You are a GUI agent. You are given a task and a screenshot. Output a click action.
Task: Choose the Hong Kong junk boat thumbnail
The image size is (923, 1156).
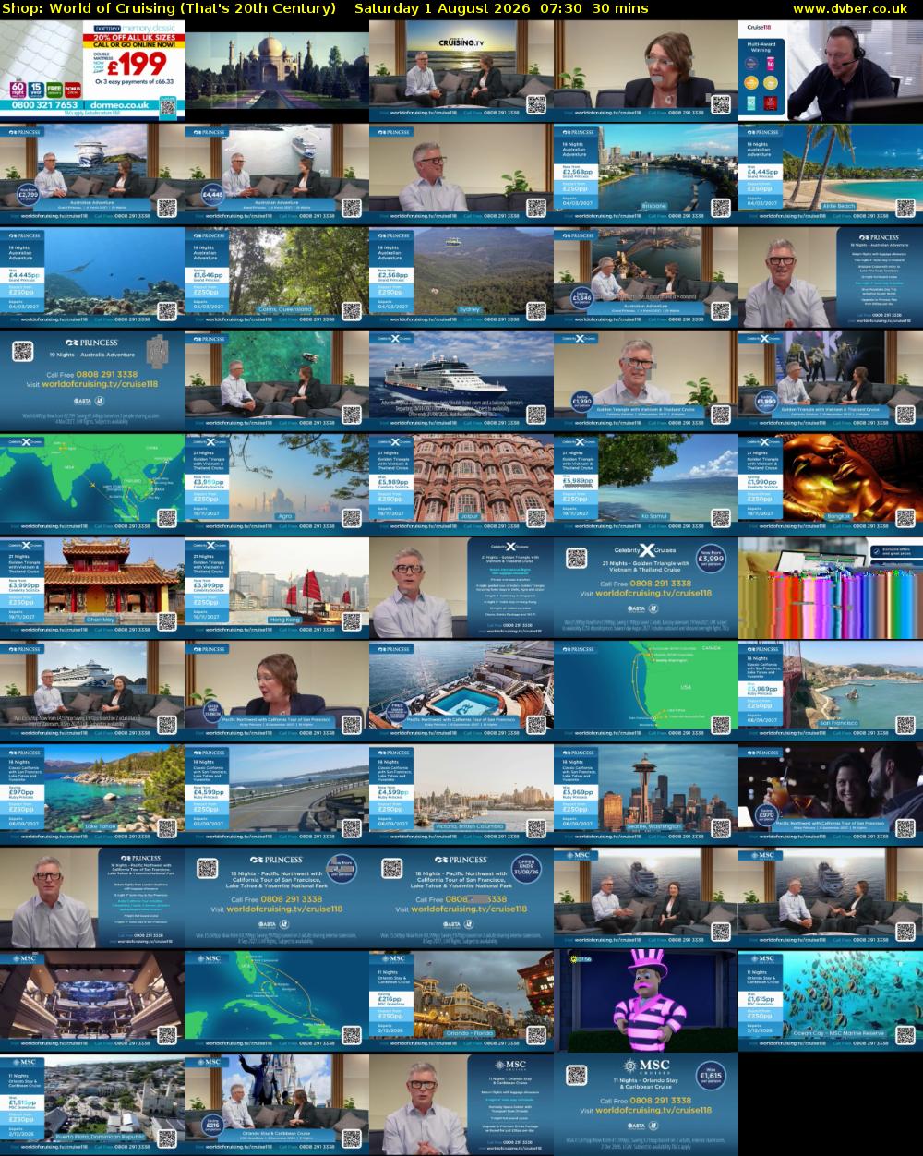pyautogui.click(x=277, y=586)
